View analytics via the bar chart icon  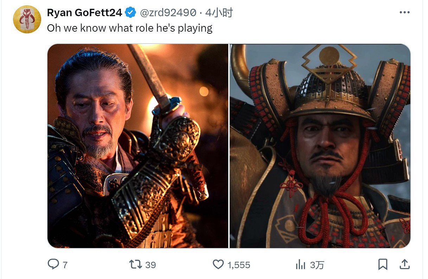click(x=300, y=264)
